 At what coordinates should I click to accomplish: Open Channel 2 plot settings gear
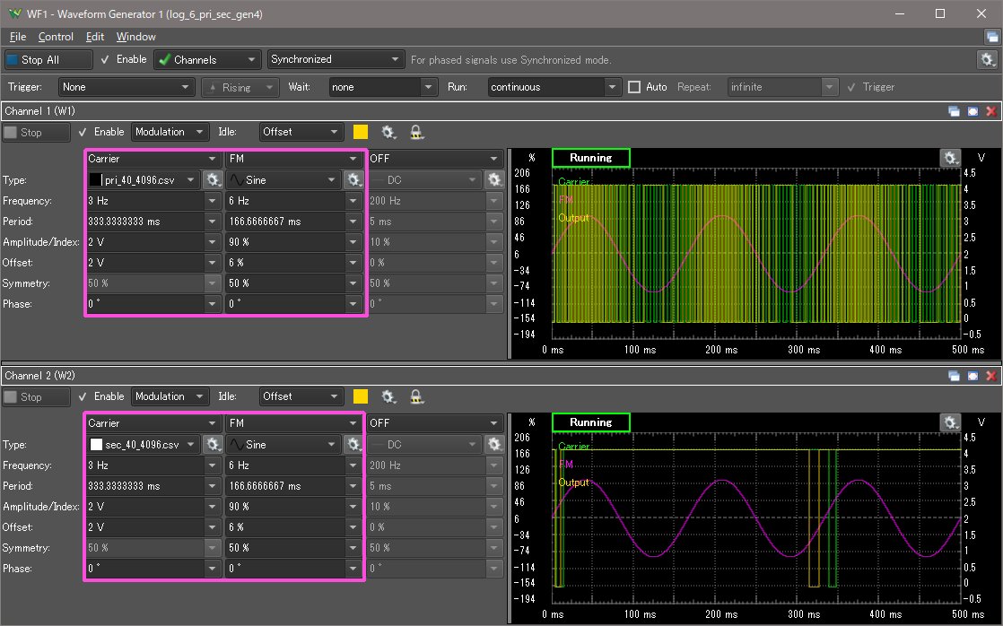click(x=950, y=422)
